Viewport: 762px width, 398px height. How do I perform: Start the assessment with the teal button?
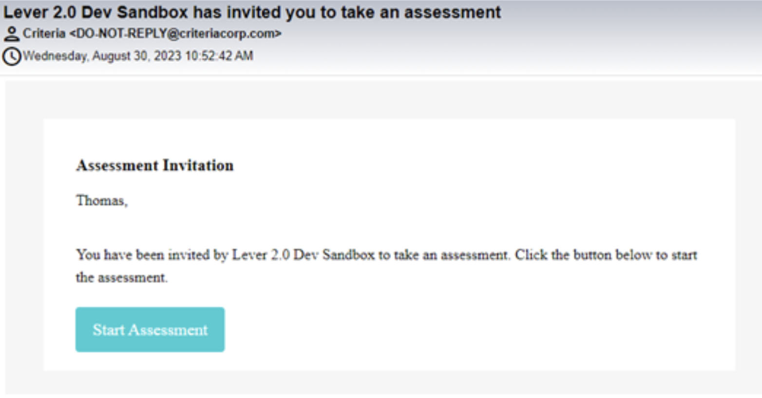point(150,329)
